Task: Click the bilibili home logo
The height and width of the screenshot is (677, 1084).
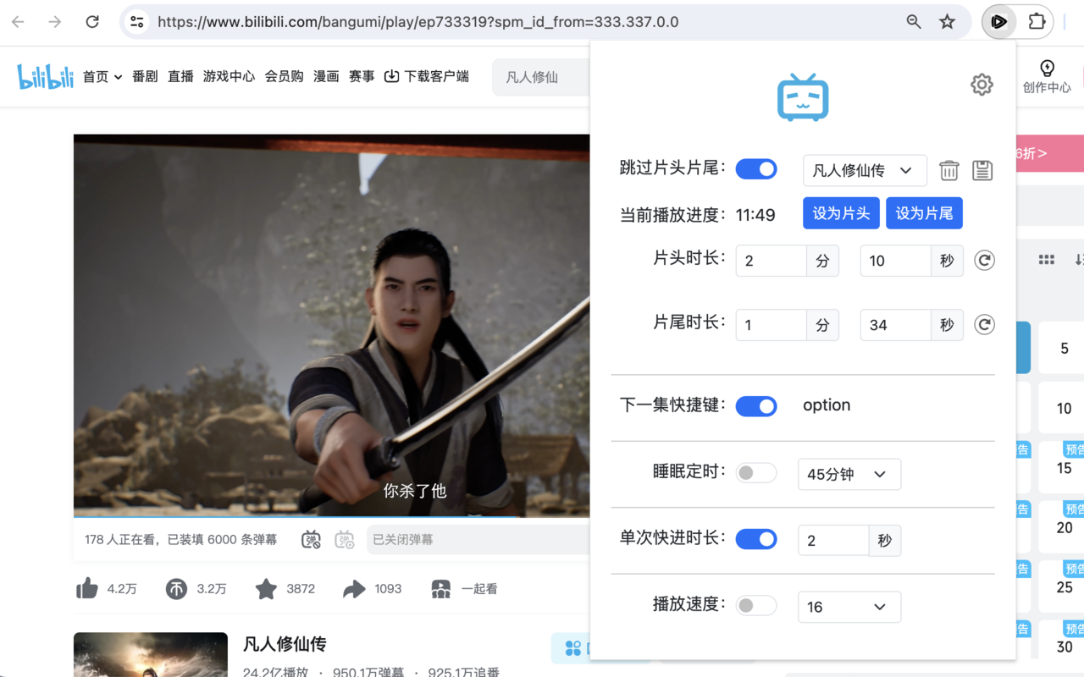Action: click(46, 76)
